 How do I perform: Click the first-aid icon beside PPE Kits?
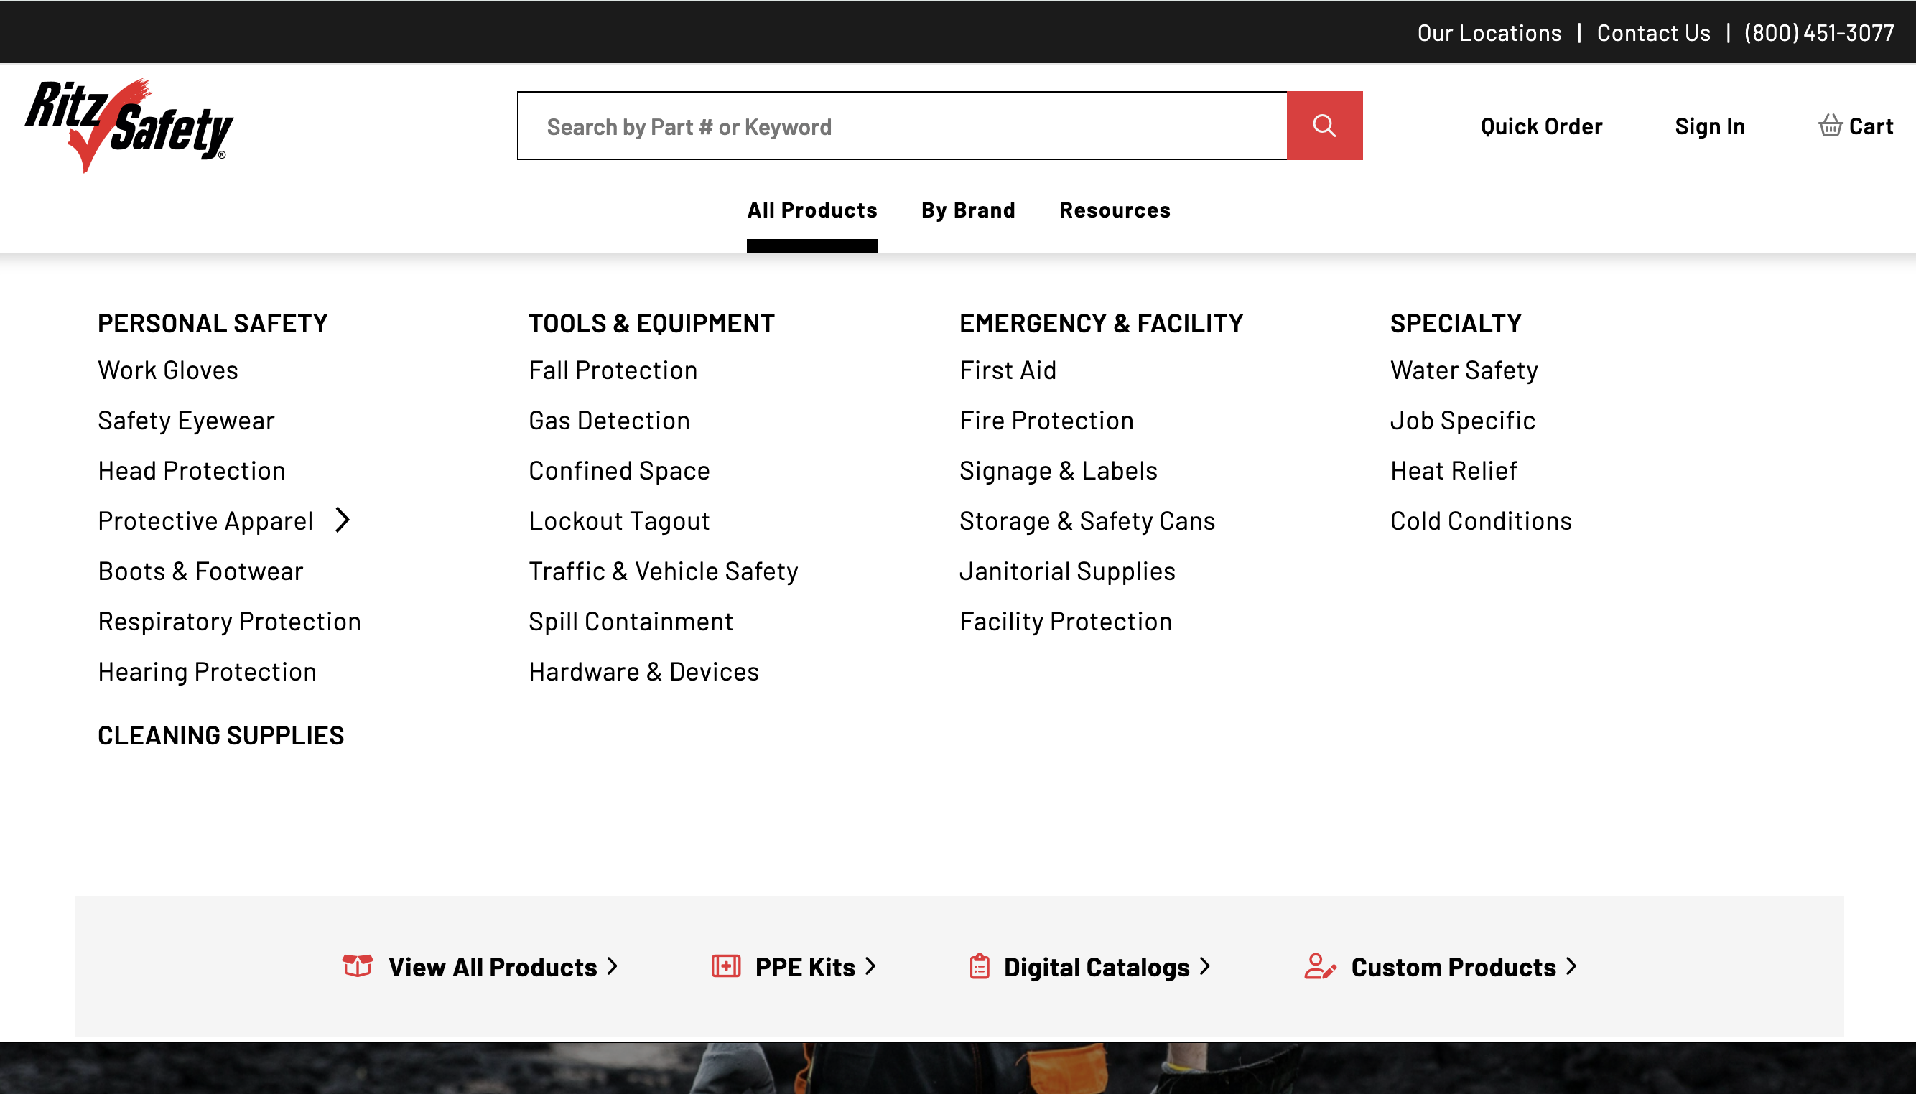[x=726, y=966]
